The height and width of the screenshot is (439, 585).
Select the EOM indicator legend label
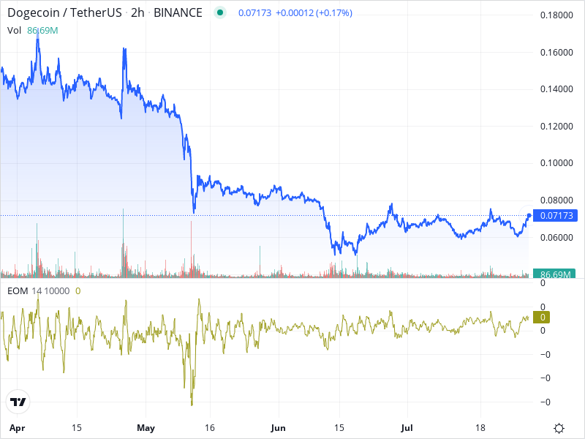(18, 290)
